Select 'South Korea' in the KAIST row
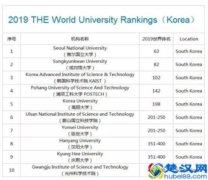This screenshot has height=180, width=208. (x=189, y=78)
